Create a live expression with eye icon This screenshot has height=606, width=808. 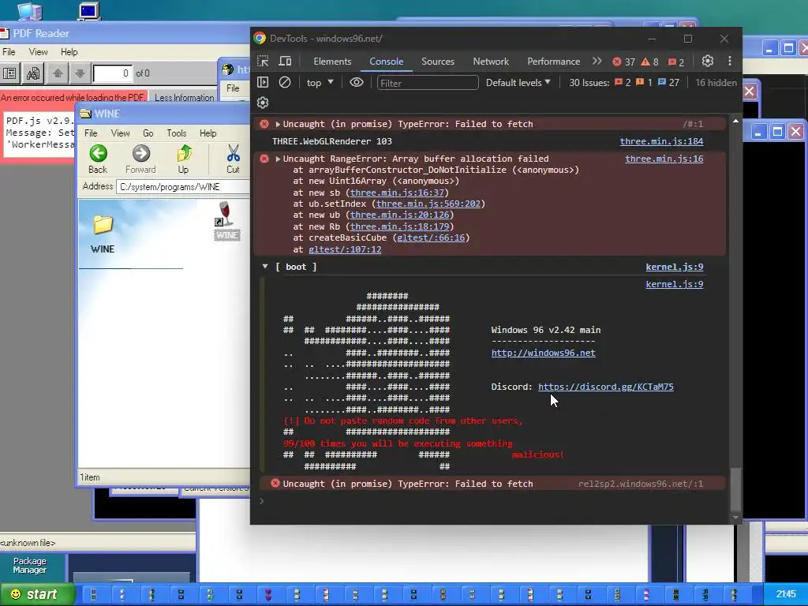(x=356, y=82)
